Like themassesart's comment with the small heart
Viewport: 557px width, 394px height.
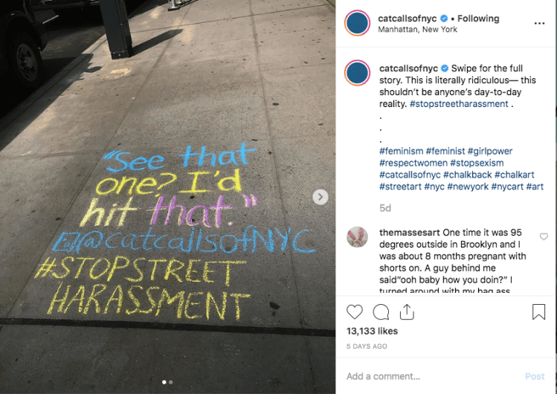[544, 236]
